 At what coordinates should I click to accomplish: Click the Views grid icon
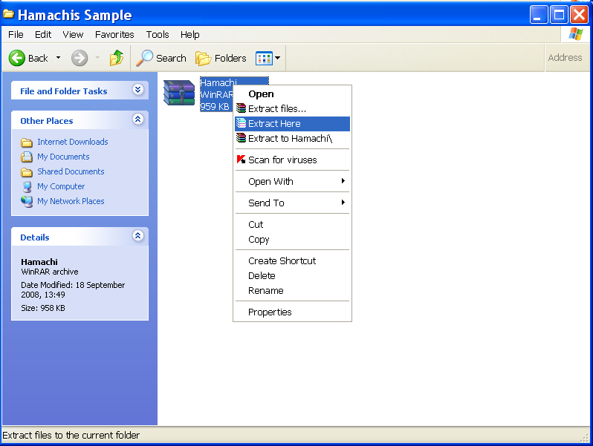click(264, 58)
